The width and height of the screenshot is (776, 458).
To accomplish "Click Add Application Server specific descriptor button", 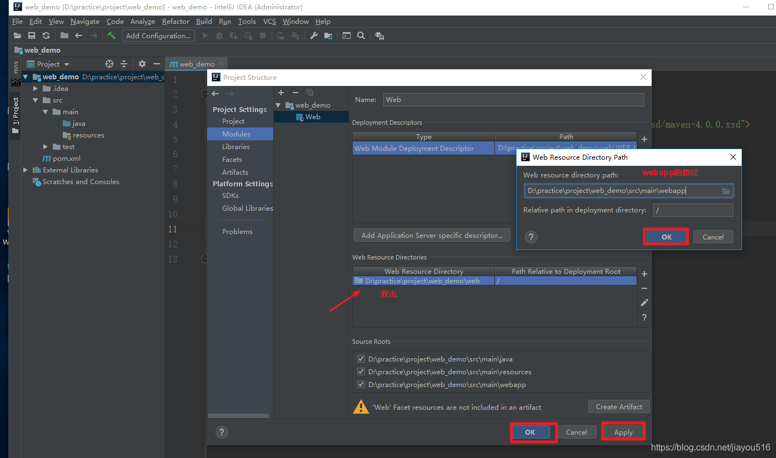I will (x=432, y=236).
